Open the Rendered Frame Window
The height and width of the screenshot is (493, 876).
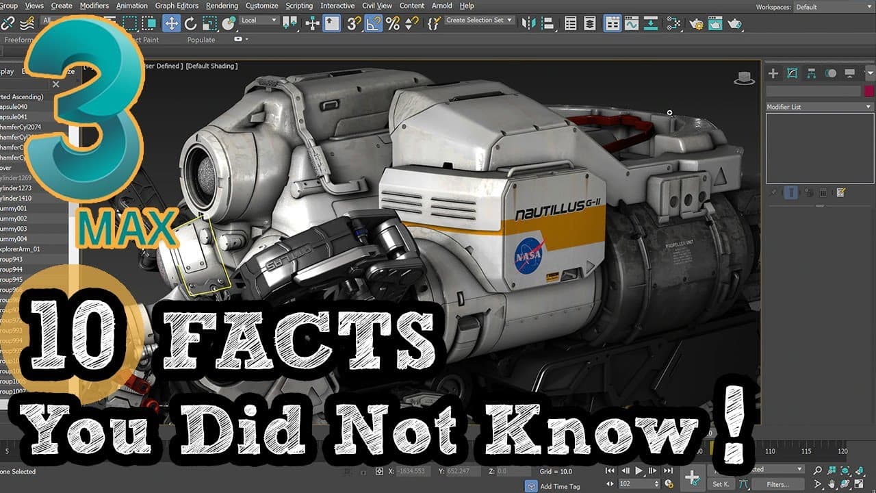pos(715,23)
